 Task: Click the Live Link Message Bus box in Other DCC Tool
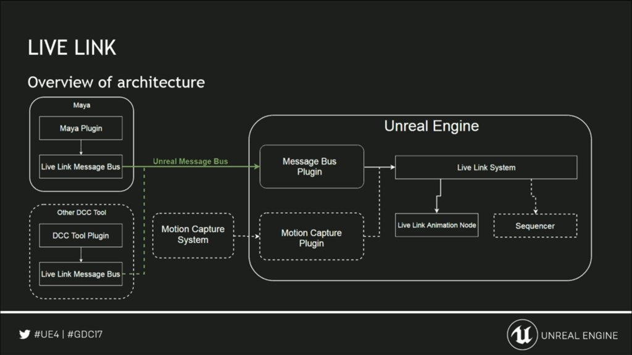tap(81, 274)
